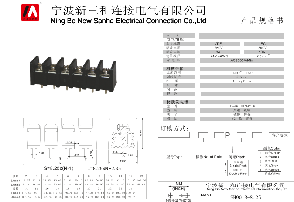Click the AC2000V/Min withstand voltage value
The image size is (294, 202).
[x=242, y=60]
